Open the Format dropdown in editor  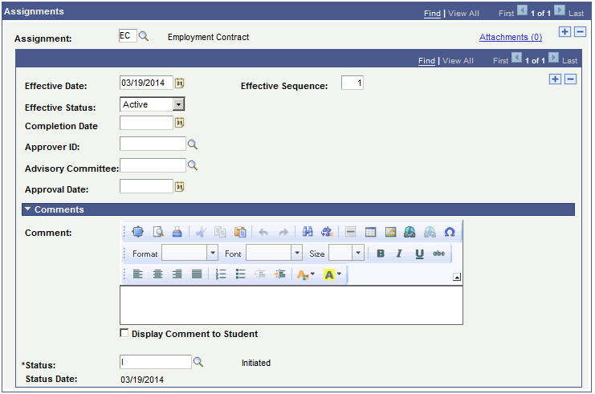click(213, 253)
